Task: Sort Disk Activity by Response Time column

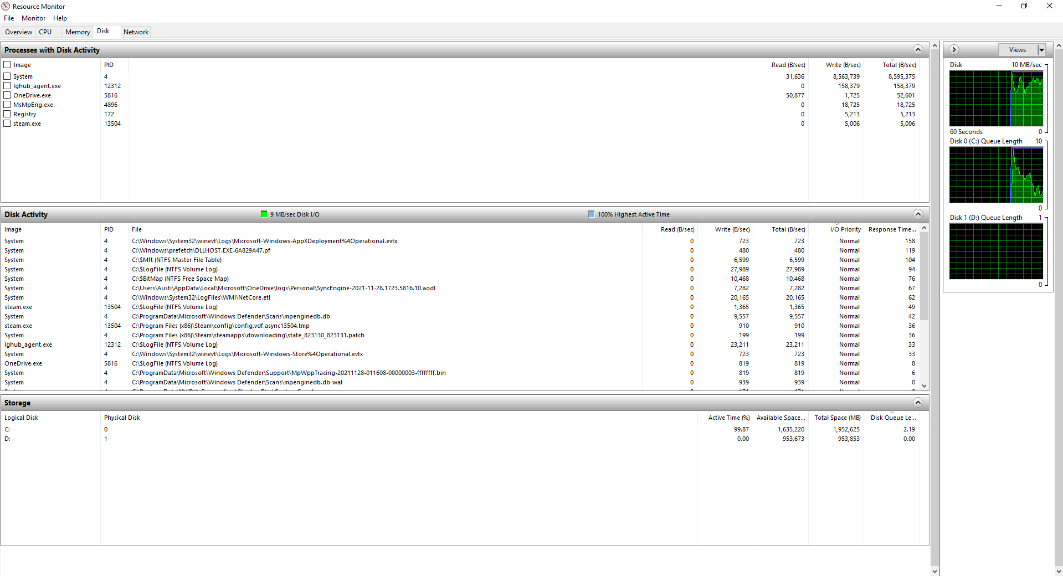Action: pyautogui.click(x=892, y=229)
